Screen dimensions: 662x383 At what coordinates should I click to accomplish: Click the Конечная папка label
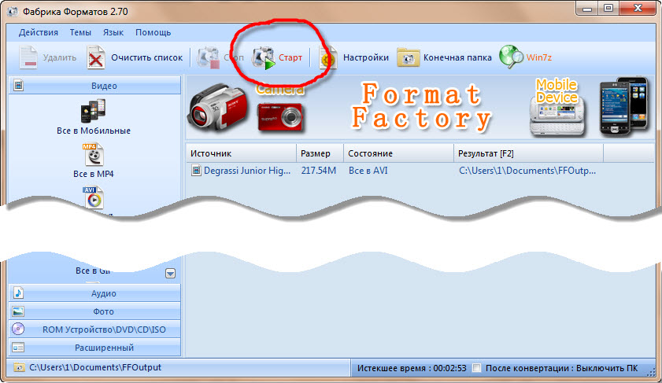tap(457, 57)
